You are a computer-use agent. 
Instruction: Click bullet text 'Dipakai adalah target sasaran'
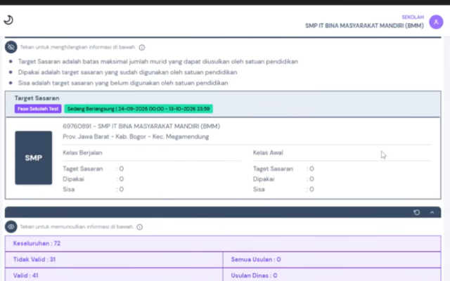click(x=127, y=72)
